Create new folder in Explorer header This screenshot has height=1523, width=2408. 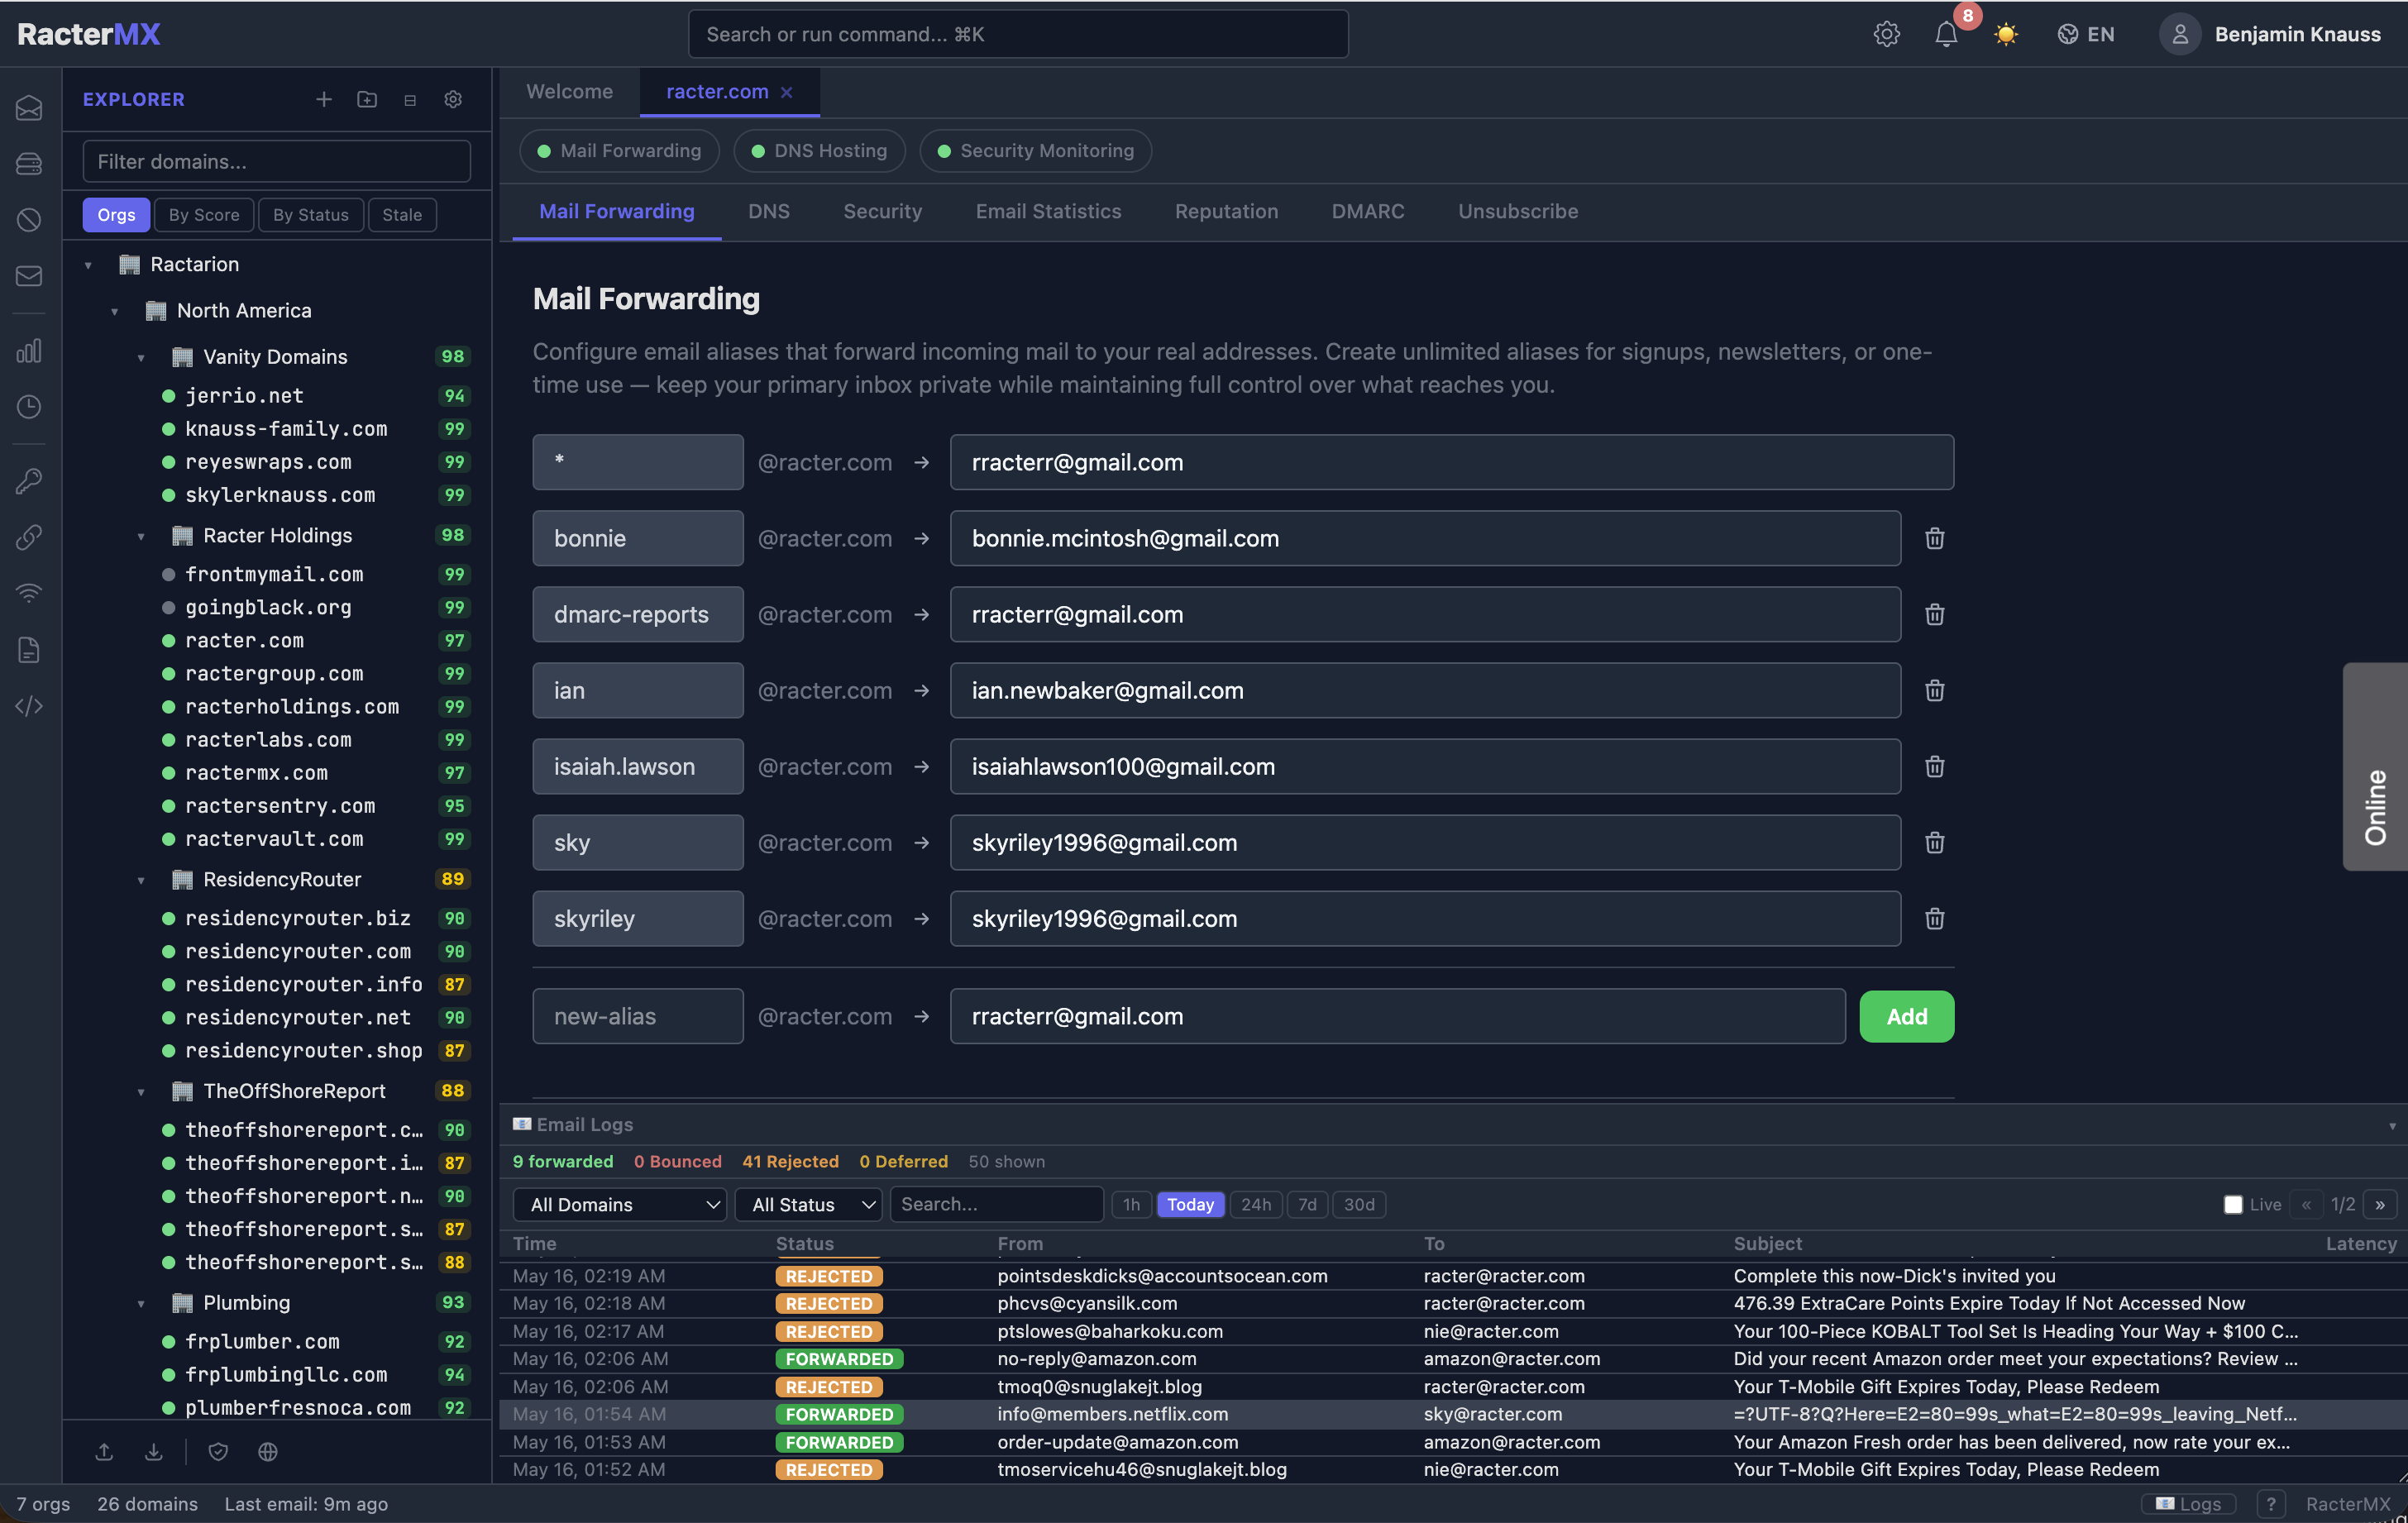367,99
